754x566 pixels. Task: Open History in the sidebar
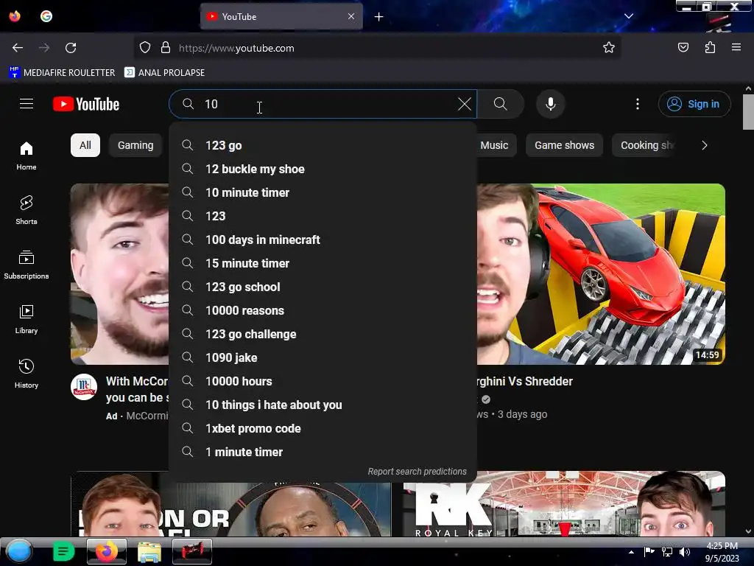point(27,374)
